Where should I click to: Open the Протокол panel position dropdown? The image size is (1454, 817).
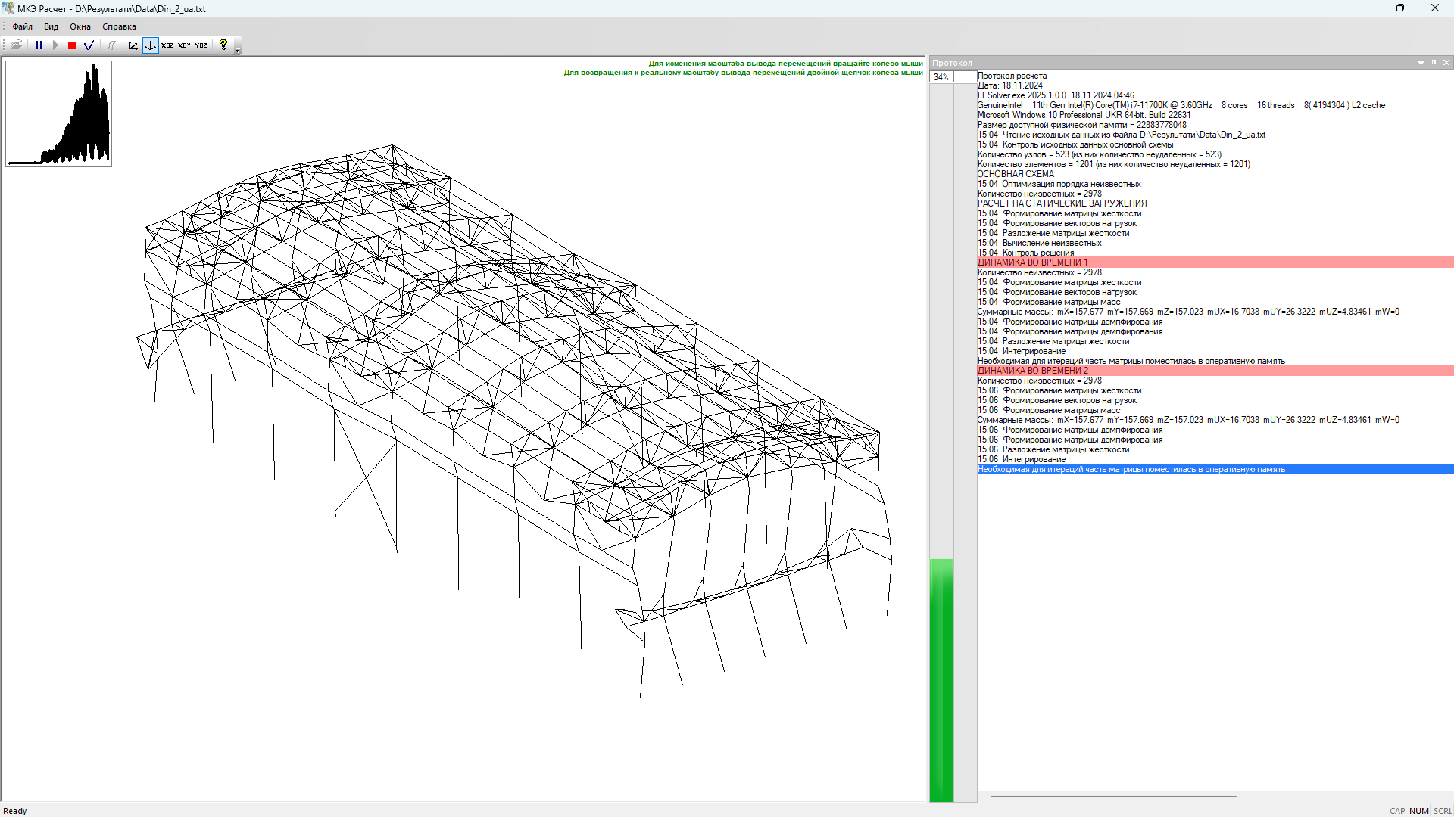click(1421, 63)
